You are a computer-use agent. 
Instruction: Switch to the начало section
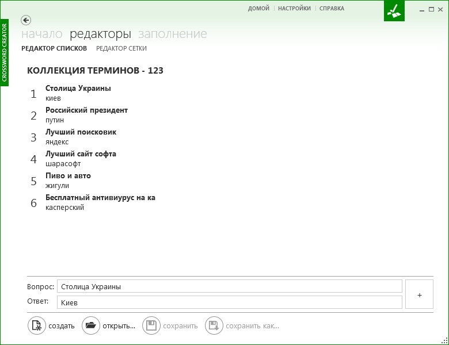pos(42,34)
